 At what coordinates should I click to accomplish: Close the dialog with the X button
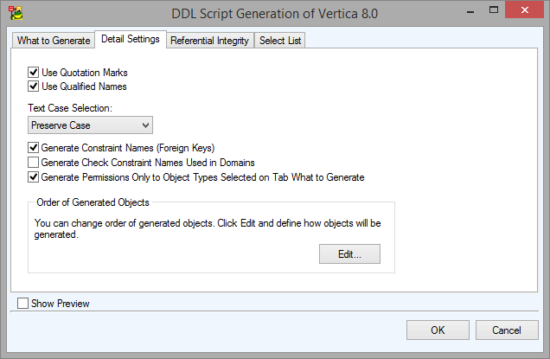[x=525, y=11]
